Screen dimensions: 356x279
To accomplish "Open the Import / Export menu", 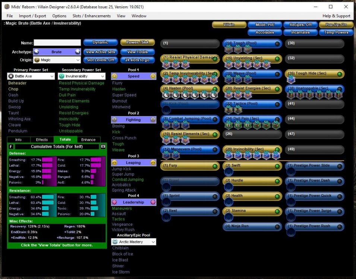I will tap(32, 16).
